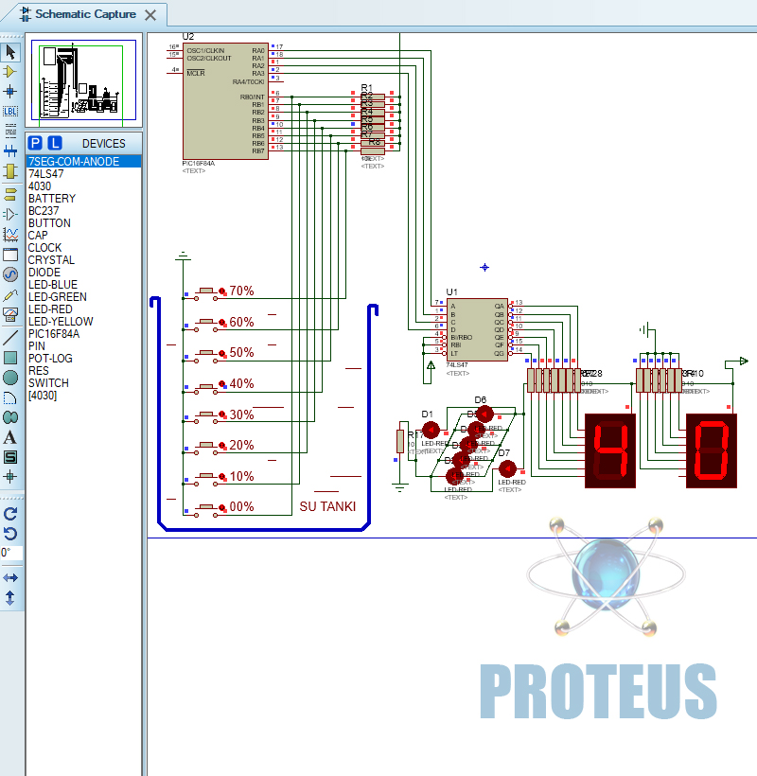Screen dimensions: 757x776
Task: Open the Generator mode tool
Action: [x=10, y=274]
